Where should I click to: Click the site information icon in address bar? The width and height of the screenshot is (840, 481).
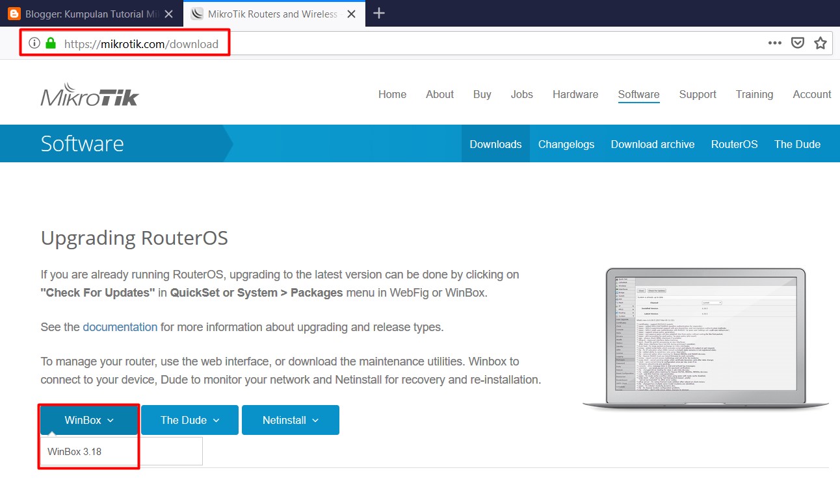tap(34, 43)
